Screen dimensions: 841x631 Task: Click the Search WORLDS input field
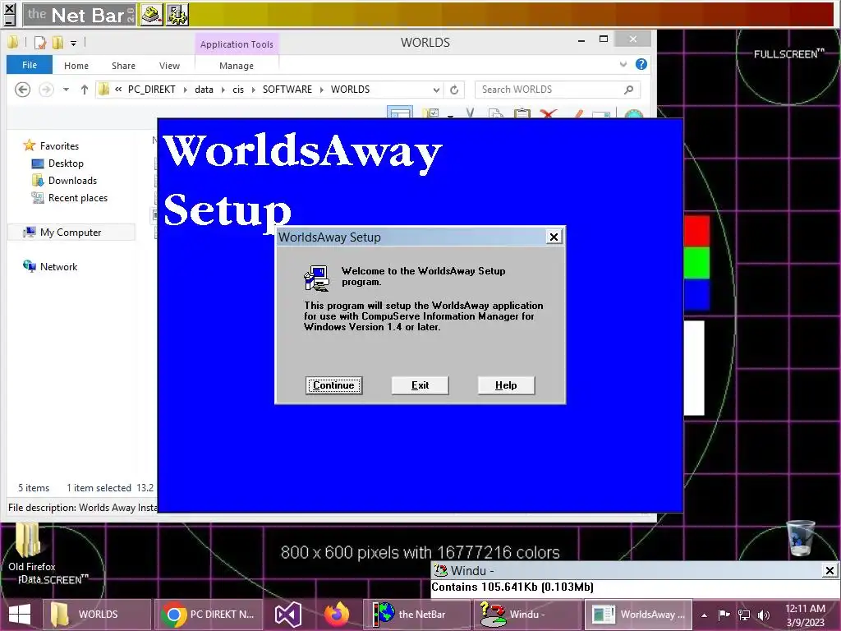coord(549,90)
